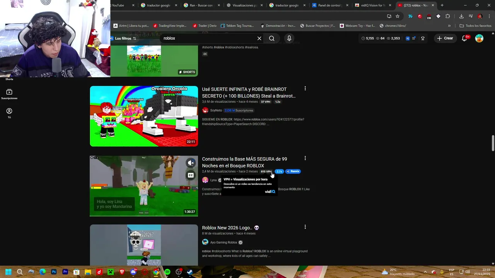Click the 1.2x badge on SoyNeto video
495x278 pixels.
pos(278,102)
